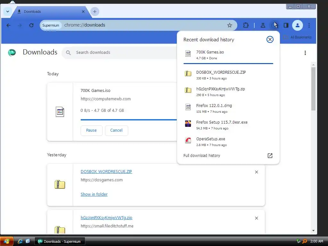Click the downloads page scrollbar thumb
The image size is (328, 246).
point(313,89)
